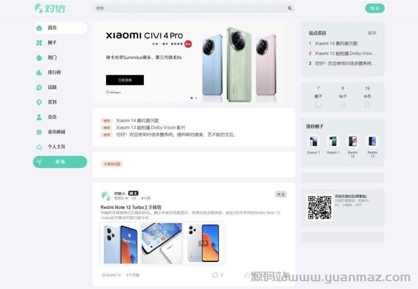Open Xiaomi 14 真机展示图 recommended link
The width and height of the screenshot is (418, 289).
(x=137, y=121)
